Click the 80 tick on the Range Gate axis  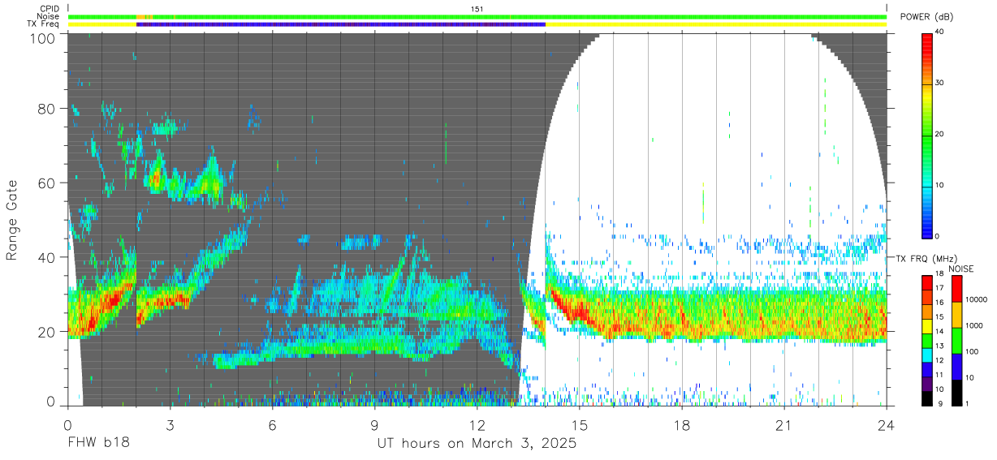tap(46, 109)
